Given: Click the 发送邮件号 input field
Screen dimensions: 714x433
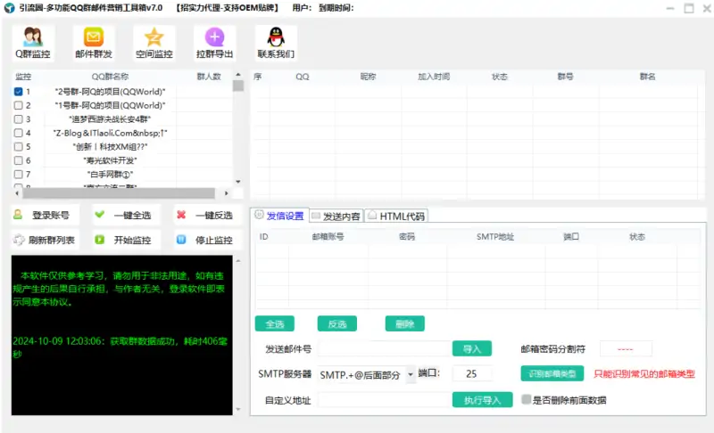Looking at the screenshot, I should click(x=385, y=348).
